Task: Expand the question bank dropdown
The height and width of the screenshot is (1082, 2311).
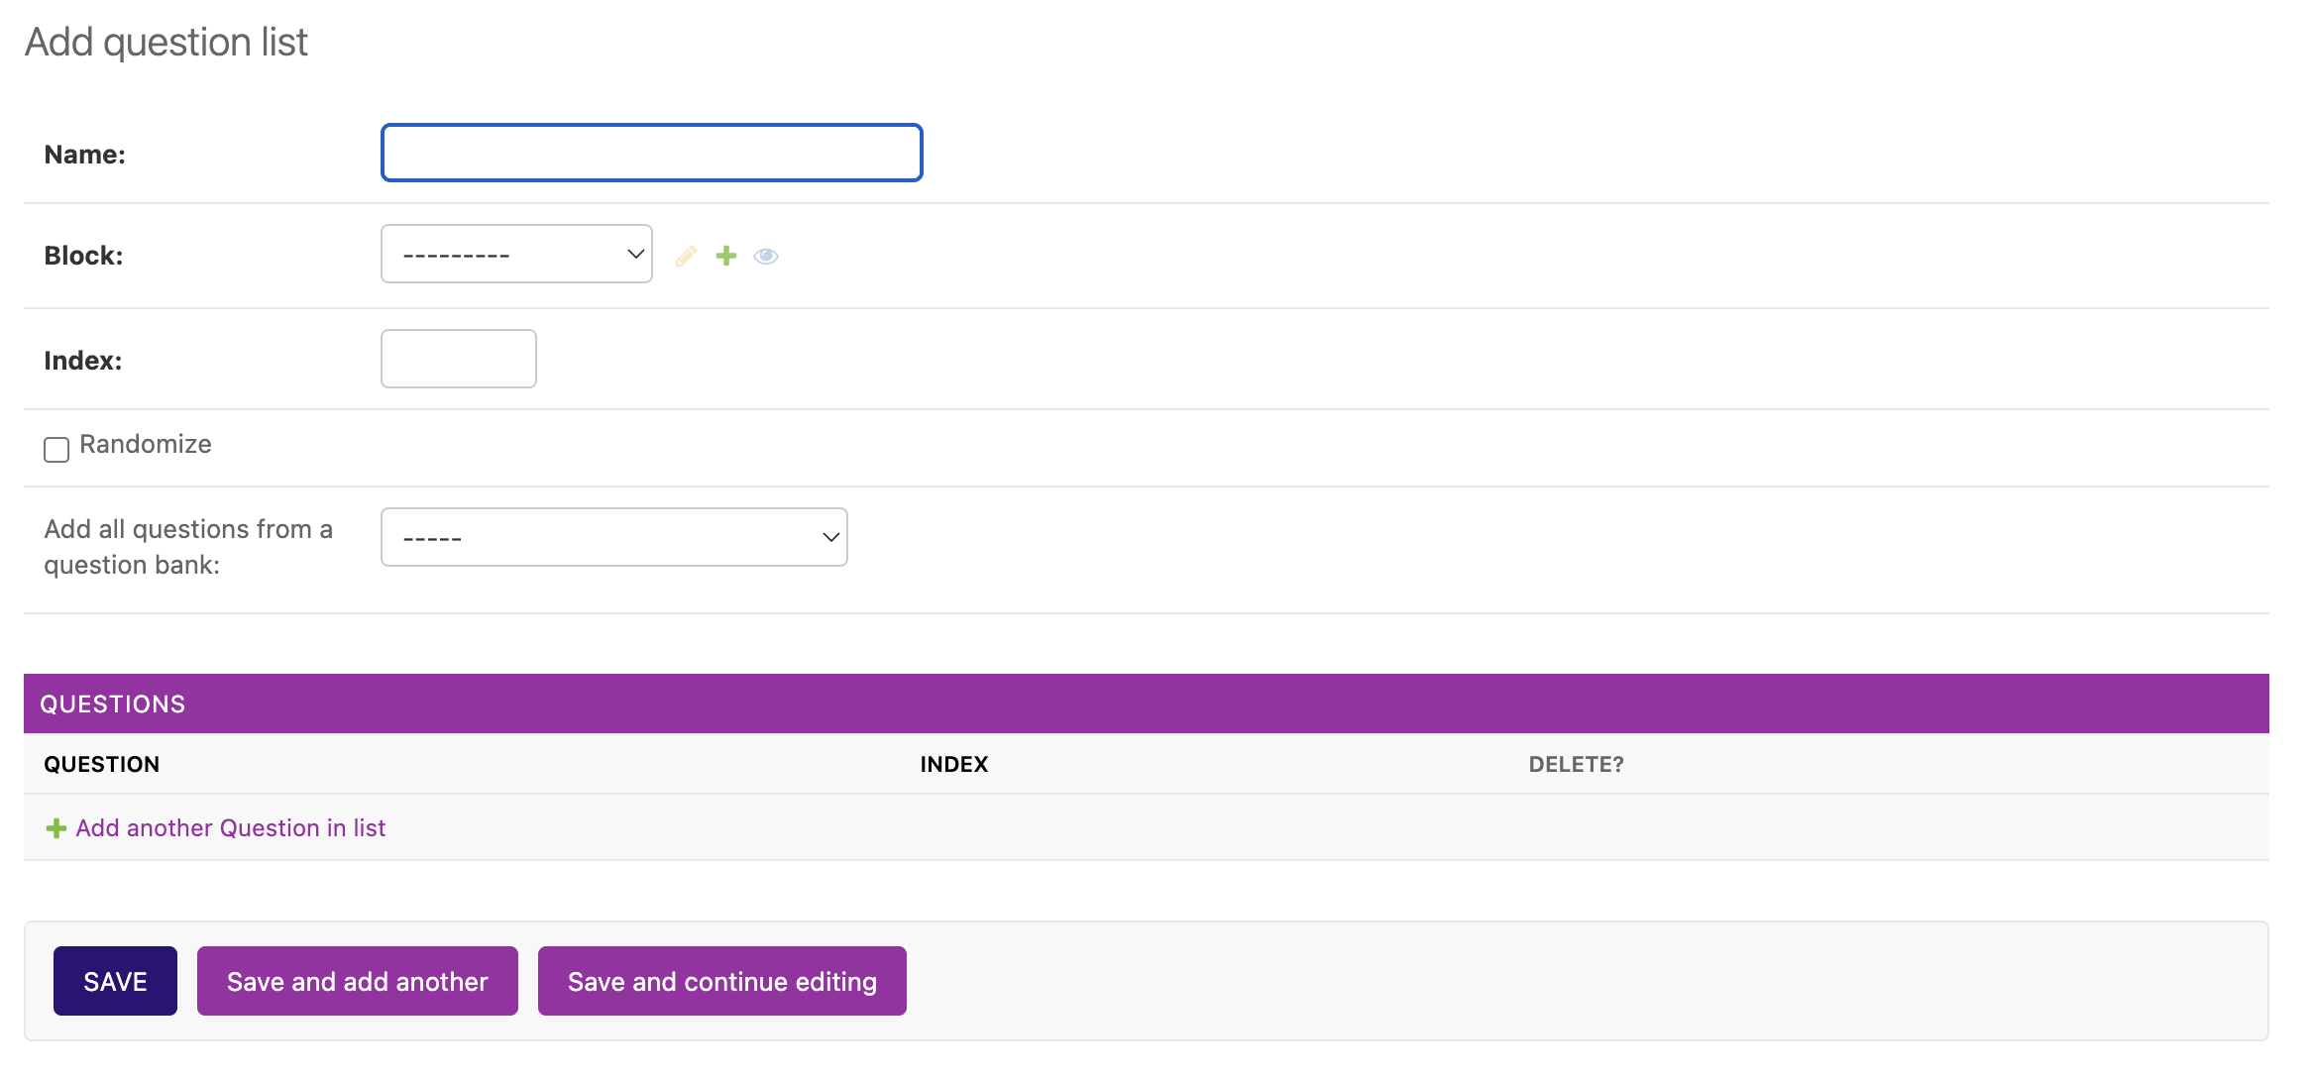Action: 613,538
